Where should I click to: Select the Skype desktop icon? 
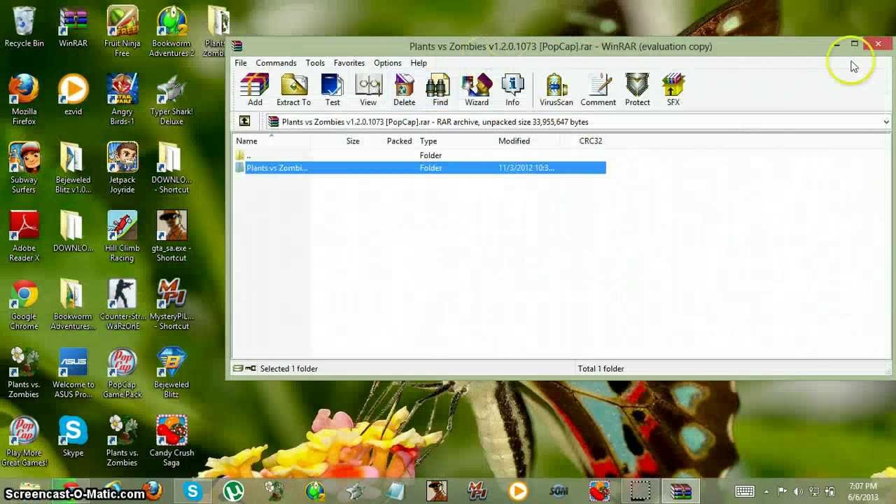(73, 437)
